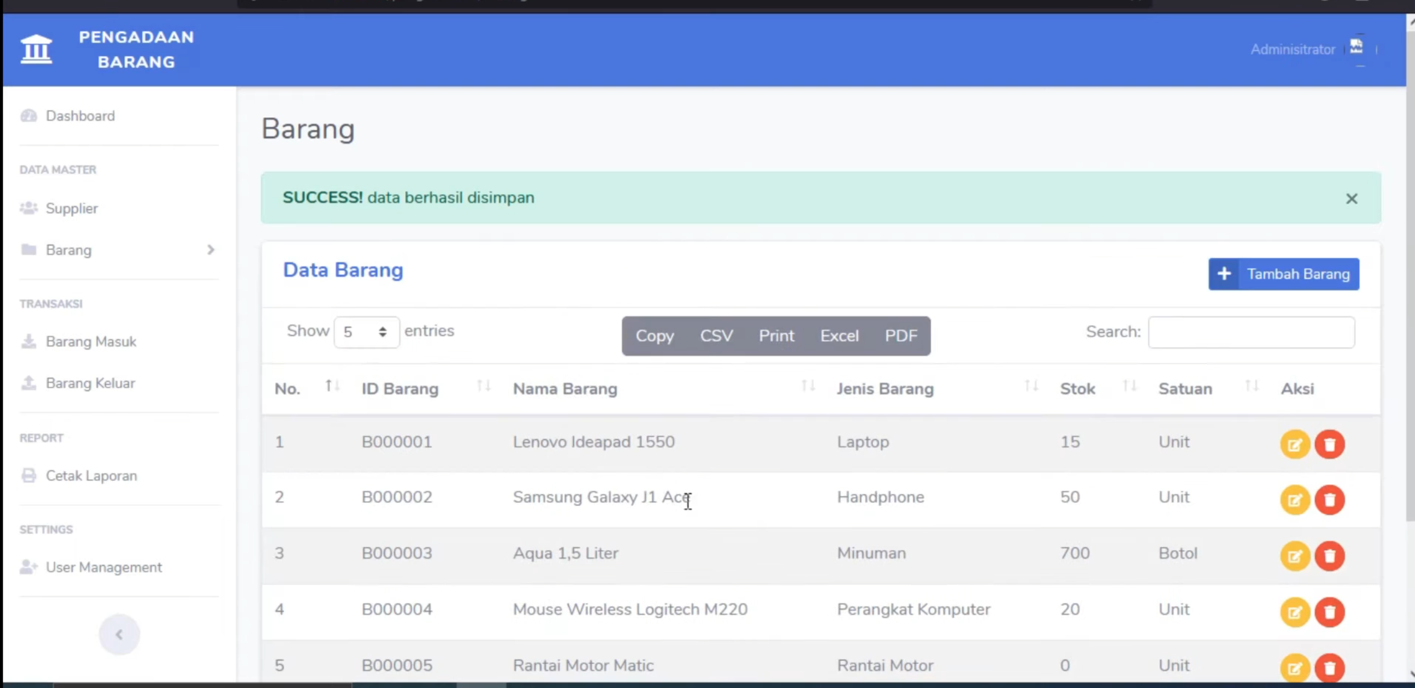Delete the Samsung Galaxy J1 Ace row

pos(1330,500)
